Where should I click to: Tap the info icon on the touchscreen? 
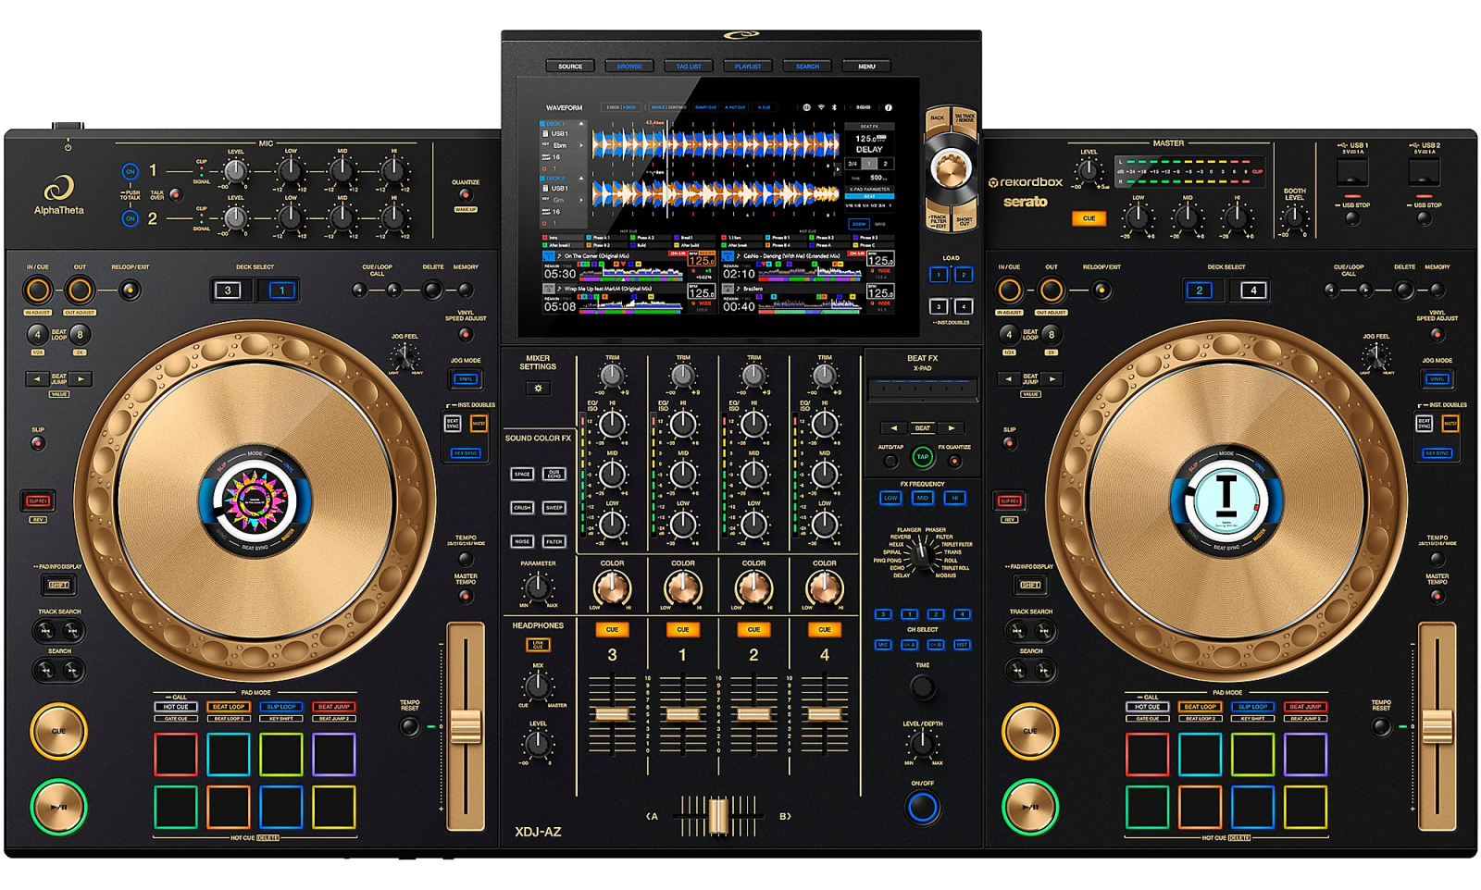tap(889, 107)
